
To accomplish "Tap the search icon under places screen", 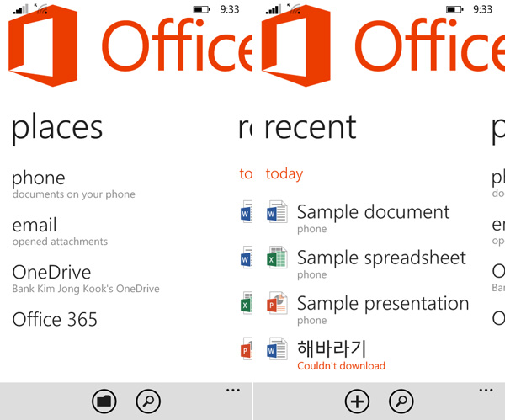I will [x=148, y=401].
